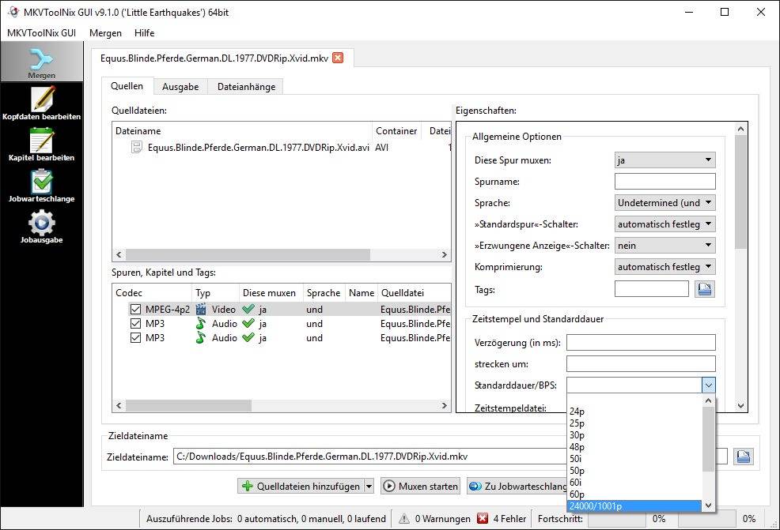This screenshot has height=530, width=780.
Task: Open the Hilfe menu
Action: pos(144,33)
